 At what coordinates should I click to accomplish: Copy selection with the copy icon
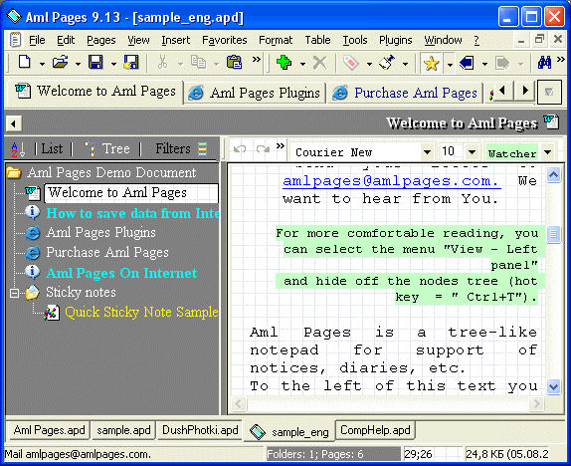198,63
